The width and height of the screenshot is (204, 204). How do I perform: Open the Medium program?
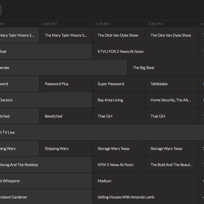145,181
